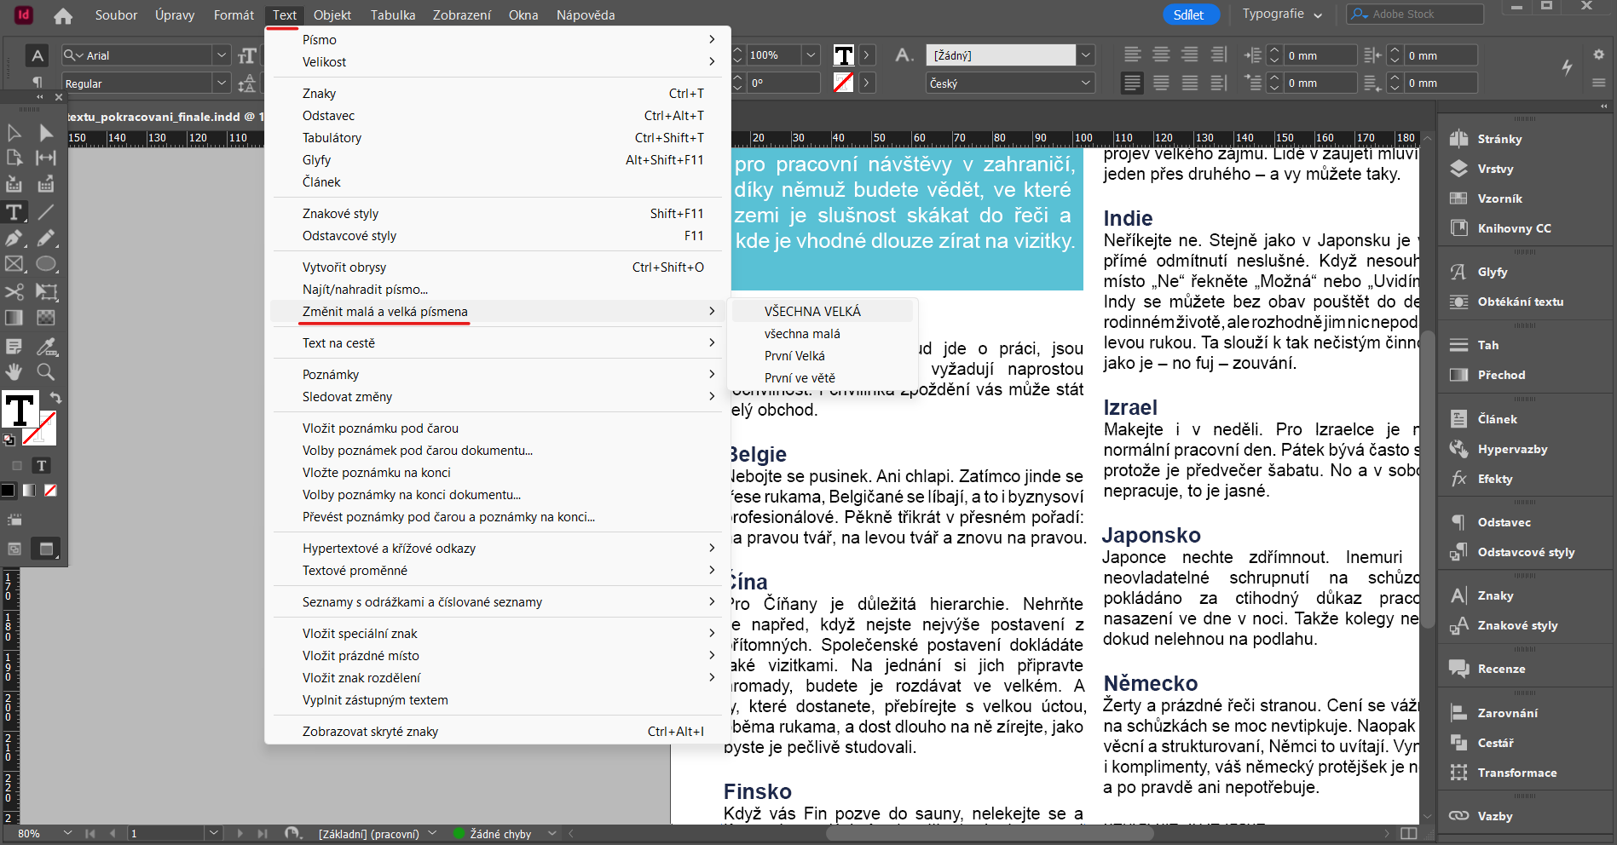Open the Arial font family dropdown
This screenshot has width=1617, height=845.
click(x=221, y=55)
